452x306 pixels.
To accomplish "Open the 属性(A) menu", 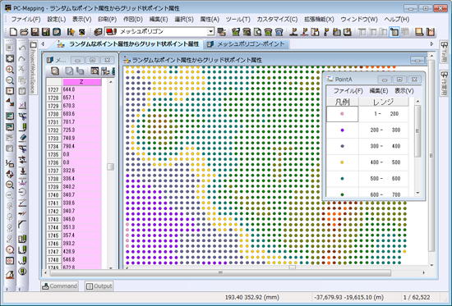I will coord(210,20).
